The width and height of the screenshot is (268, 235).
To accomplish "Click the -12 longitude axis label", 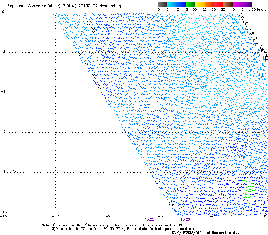I will [x=55, y=216].
